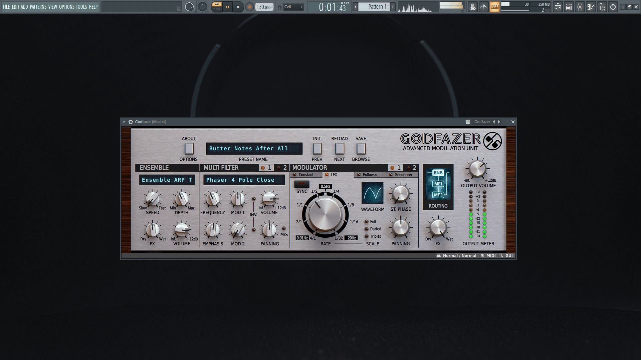
Task: Click the WAVEFORM display
Action: coord(373,193)
